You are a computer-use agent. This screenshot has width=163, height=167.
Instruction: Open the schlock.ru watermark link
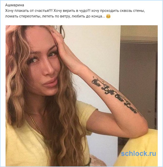click(x=139, y=153)
